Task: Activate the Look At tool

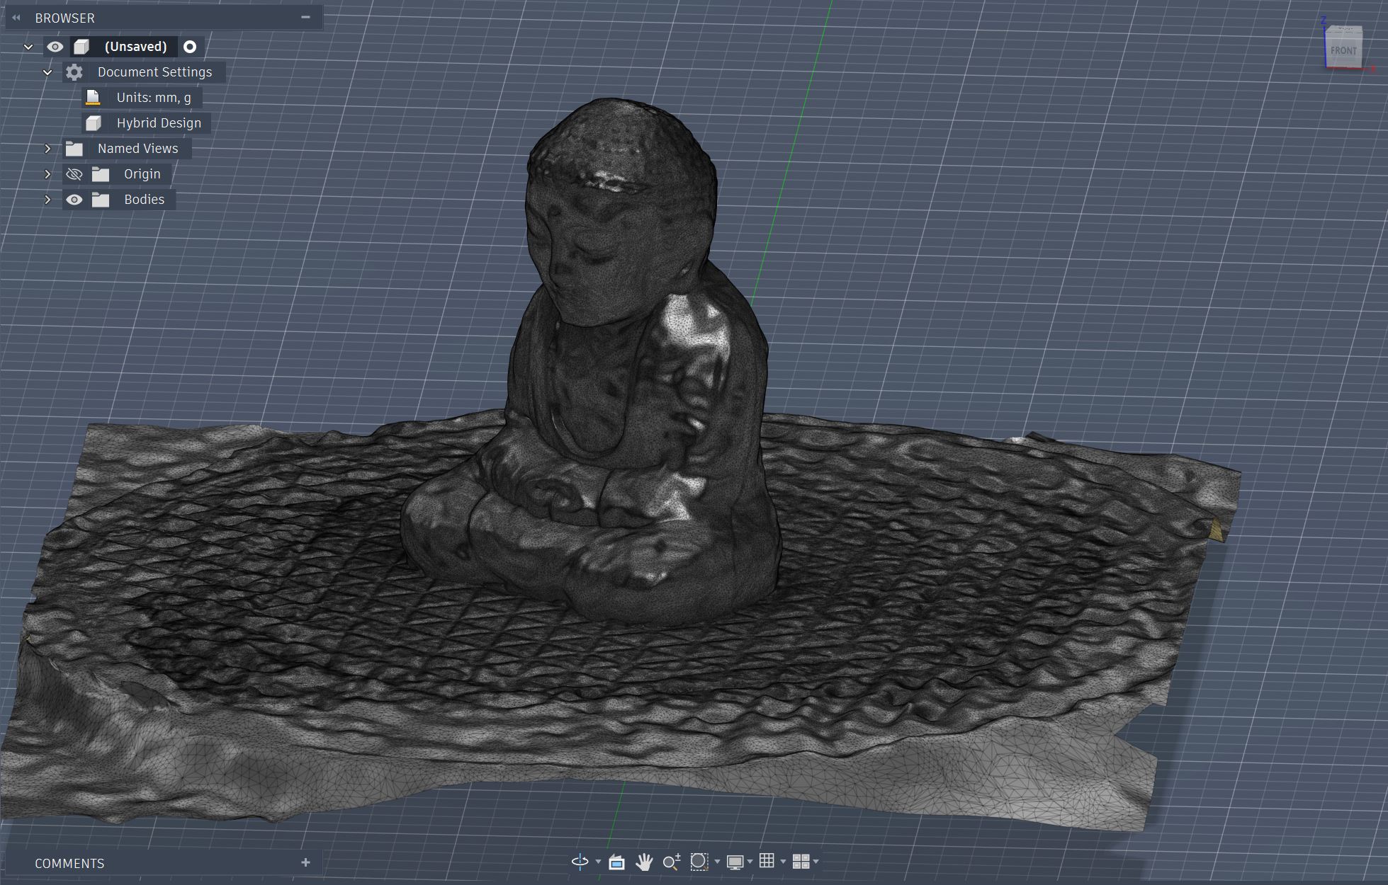Action: 616,862
